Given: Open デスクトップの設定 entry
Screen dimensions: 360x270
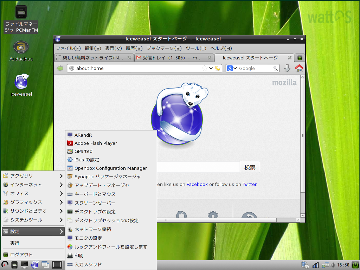Looking at the screenshot, I should tap(111, 212).
